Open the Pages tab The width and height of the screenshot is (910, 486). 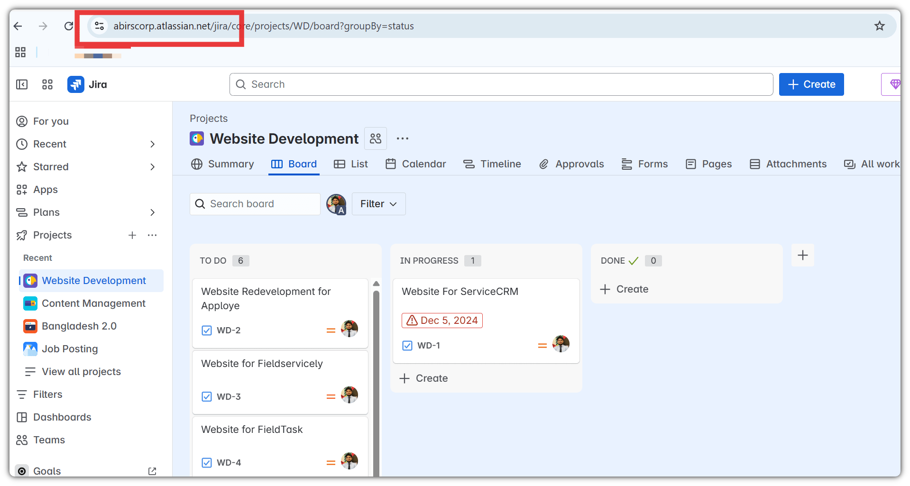pos(708,164)
